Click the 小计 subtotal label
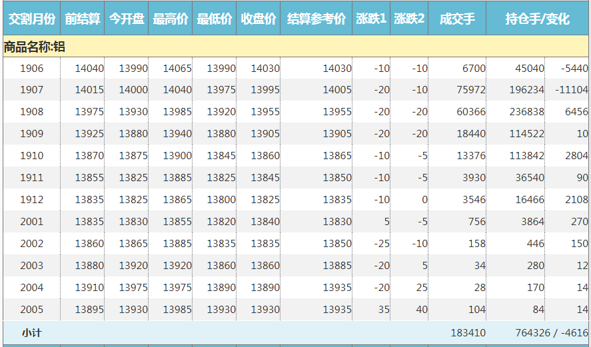The width and height of the screenshot is (591, 347). [31, 332]
